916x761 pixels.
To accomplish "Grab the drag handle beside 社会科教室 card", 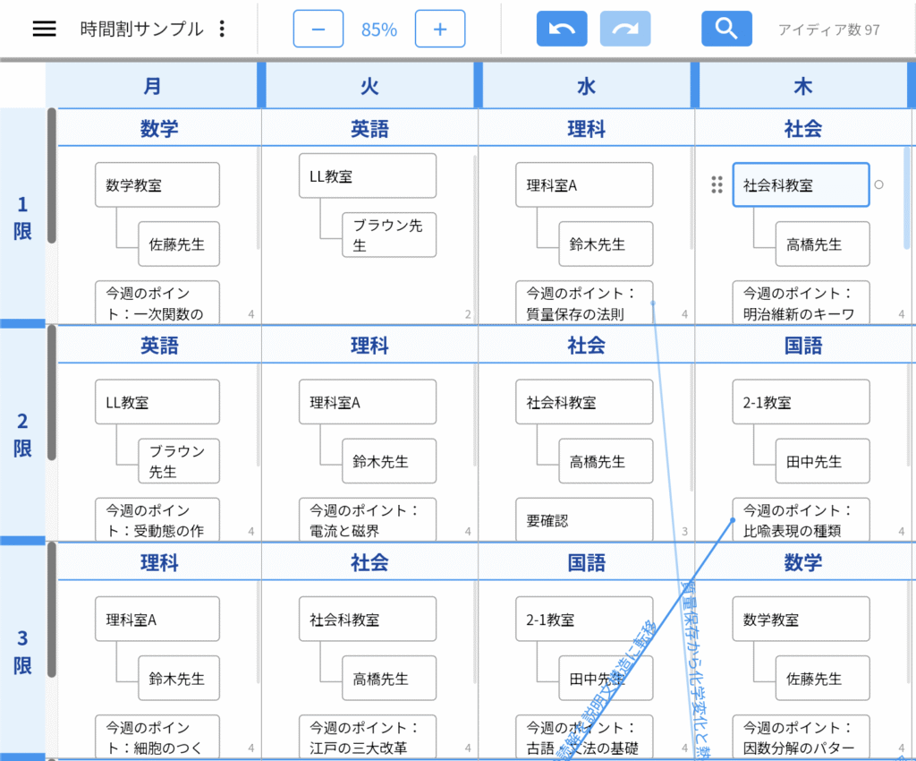I will (x=717, y=184).
